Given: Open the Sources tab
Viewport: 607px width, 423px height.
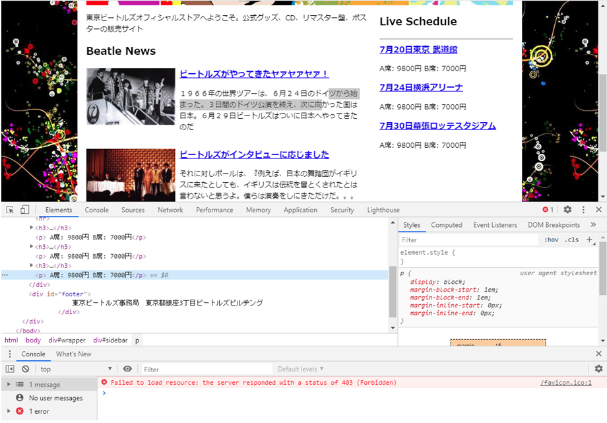Looking at the screenshot, I should [133, 210].
